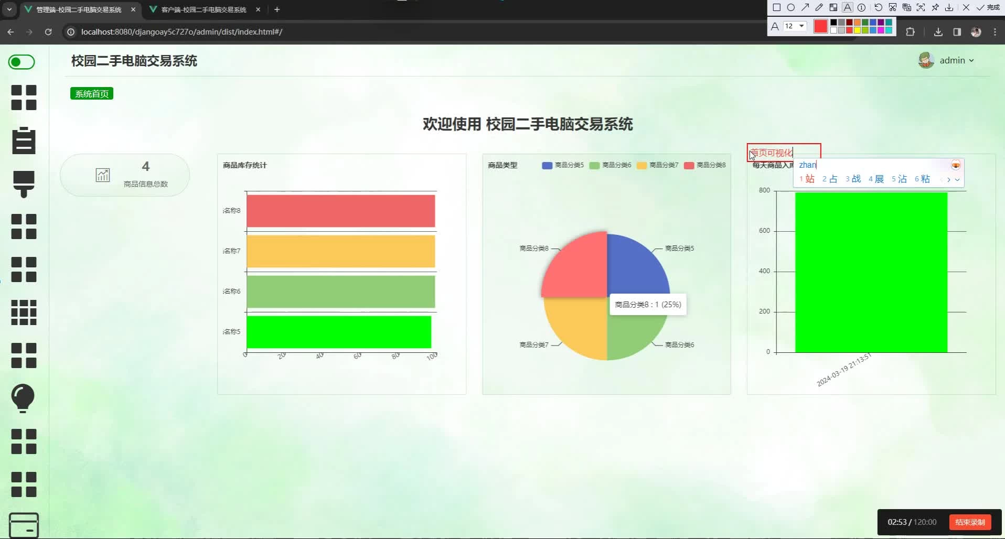Expand the IME candidate list chevron
This screenshot has height=539, width=1005.
(x=957, y=179)
